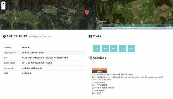Image resolution: width=173 pixels, height=99 pixels.
Task: Click the '250-8BITMIME' banner line
Action: (x=99, y=82)
